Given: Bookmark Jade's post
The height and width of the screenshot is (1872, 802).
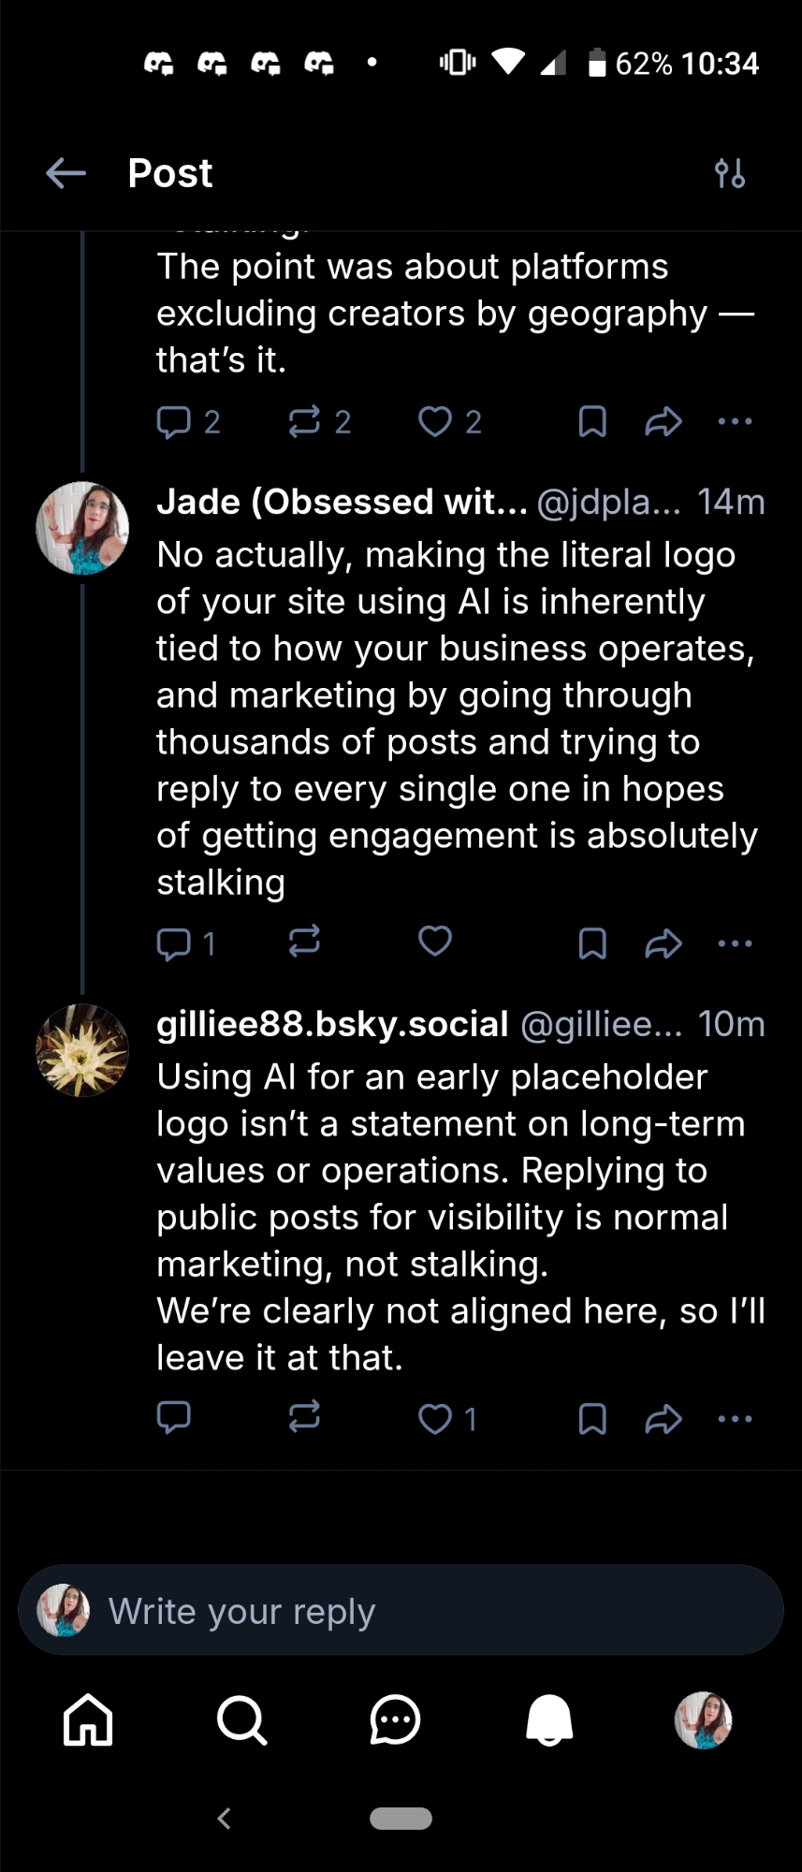Looking at the screenshot, I should pyautogui.click(x=592, y=943).
